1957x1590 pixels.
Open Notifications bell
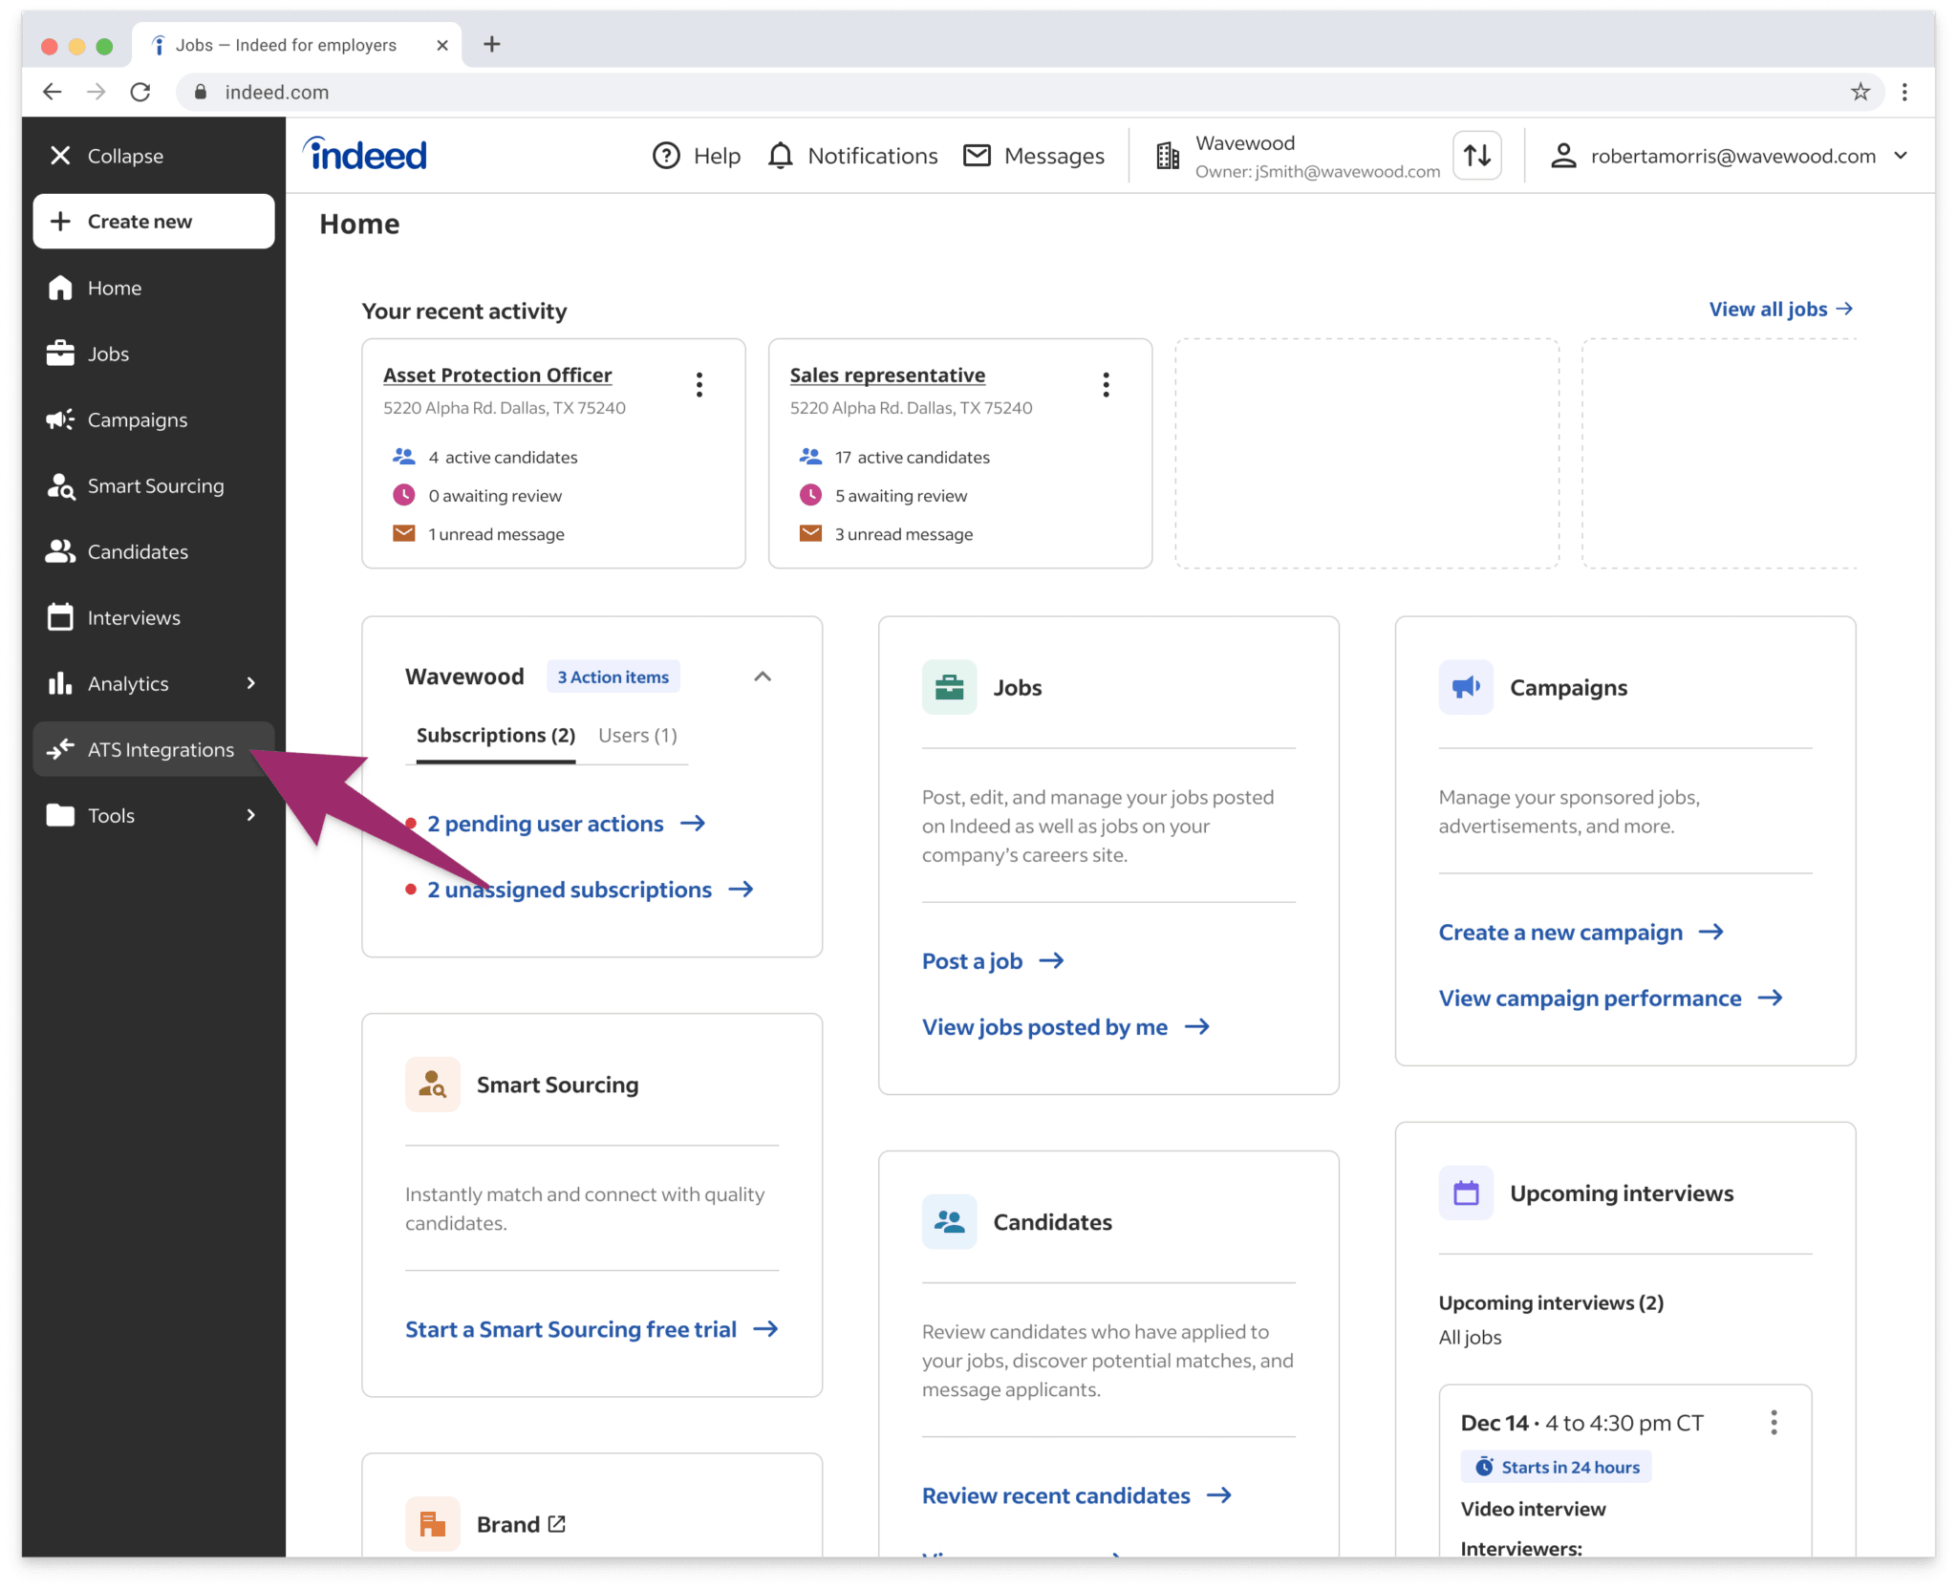click(852, 156)
